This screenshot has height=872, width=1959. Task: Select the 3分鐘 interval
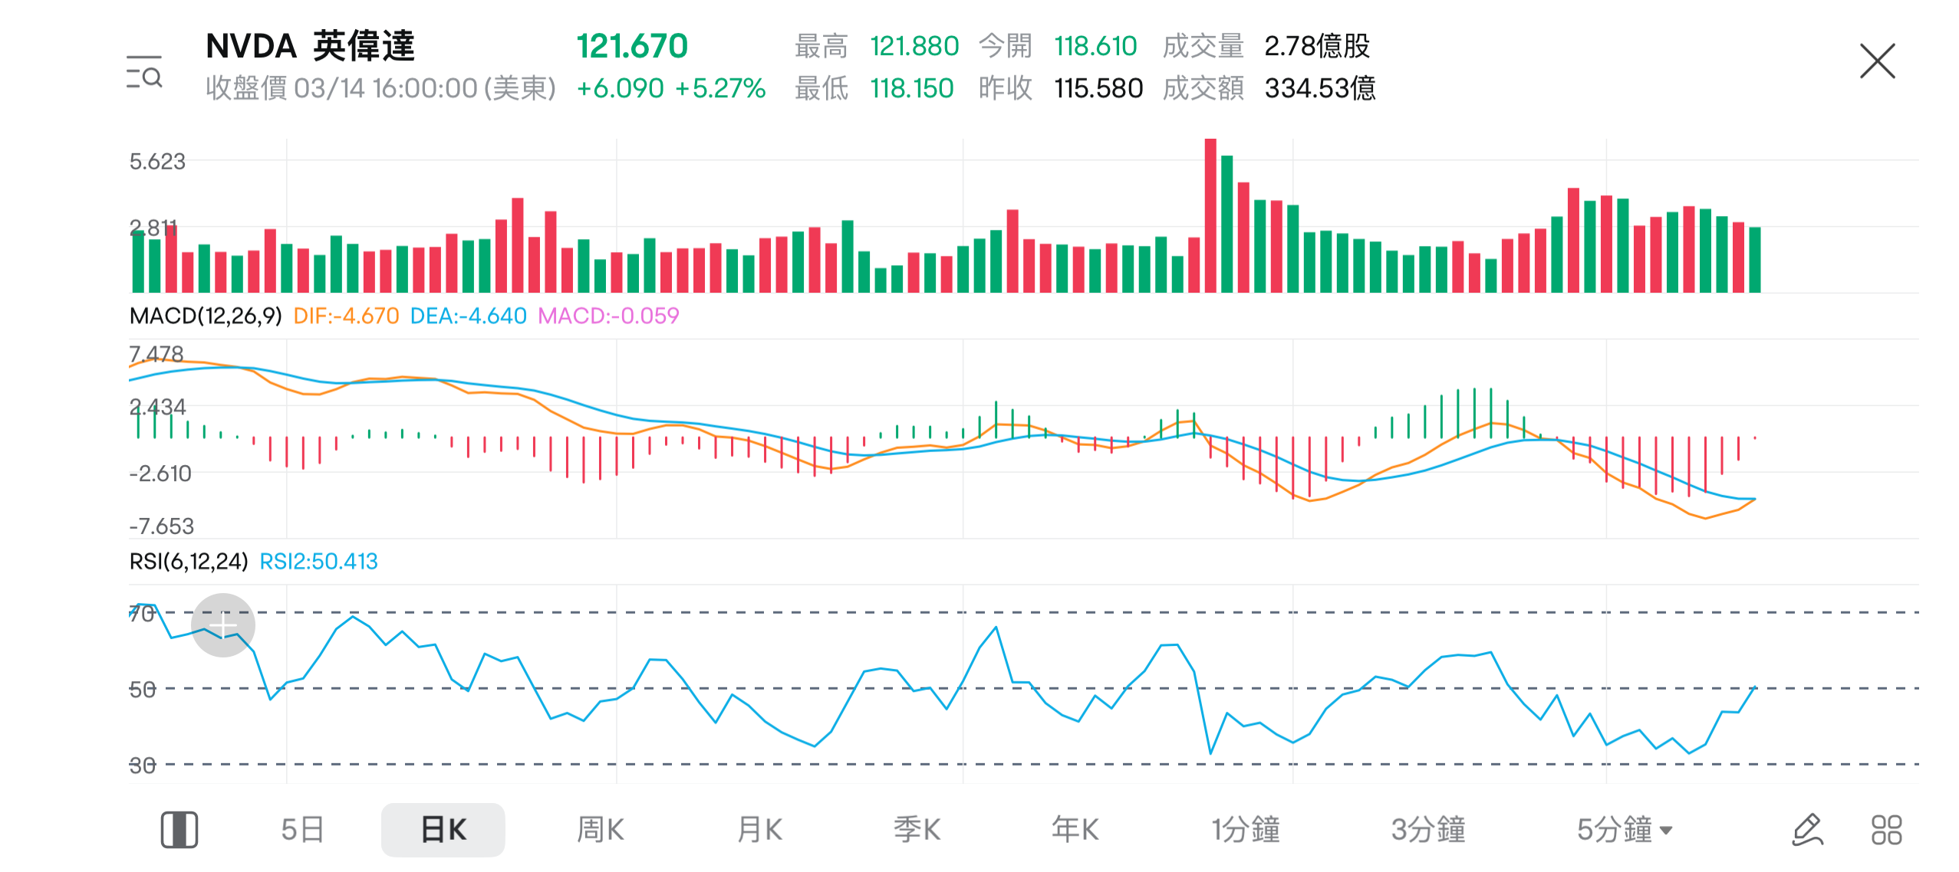1428,830
